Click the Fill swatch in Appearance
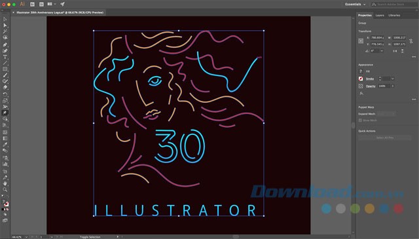This screenshot has height=239, width=419. [361, 71]
